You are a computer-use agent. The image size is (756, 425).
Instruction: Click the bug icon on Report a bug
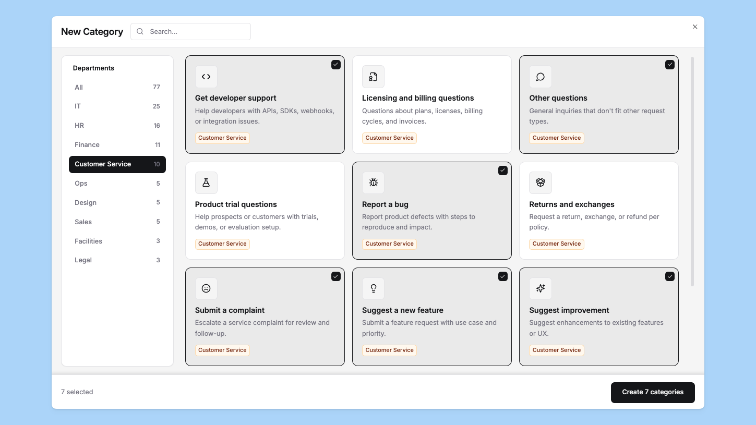coord(373,183)
